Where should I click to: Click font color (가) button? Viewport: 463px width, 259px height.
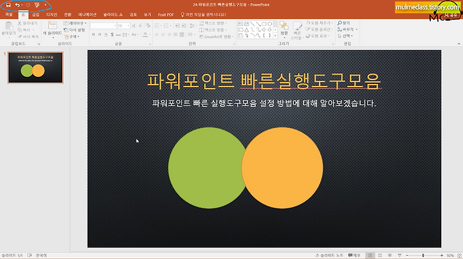point(145,35)
